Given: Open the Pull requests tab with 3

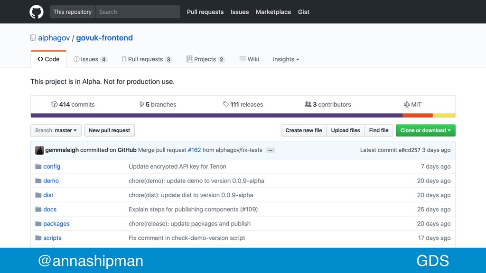Looking at the screenshot, I should [x=146, y=59].
